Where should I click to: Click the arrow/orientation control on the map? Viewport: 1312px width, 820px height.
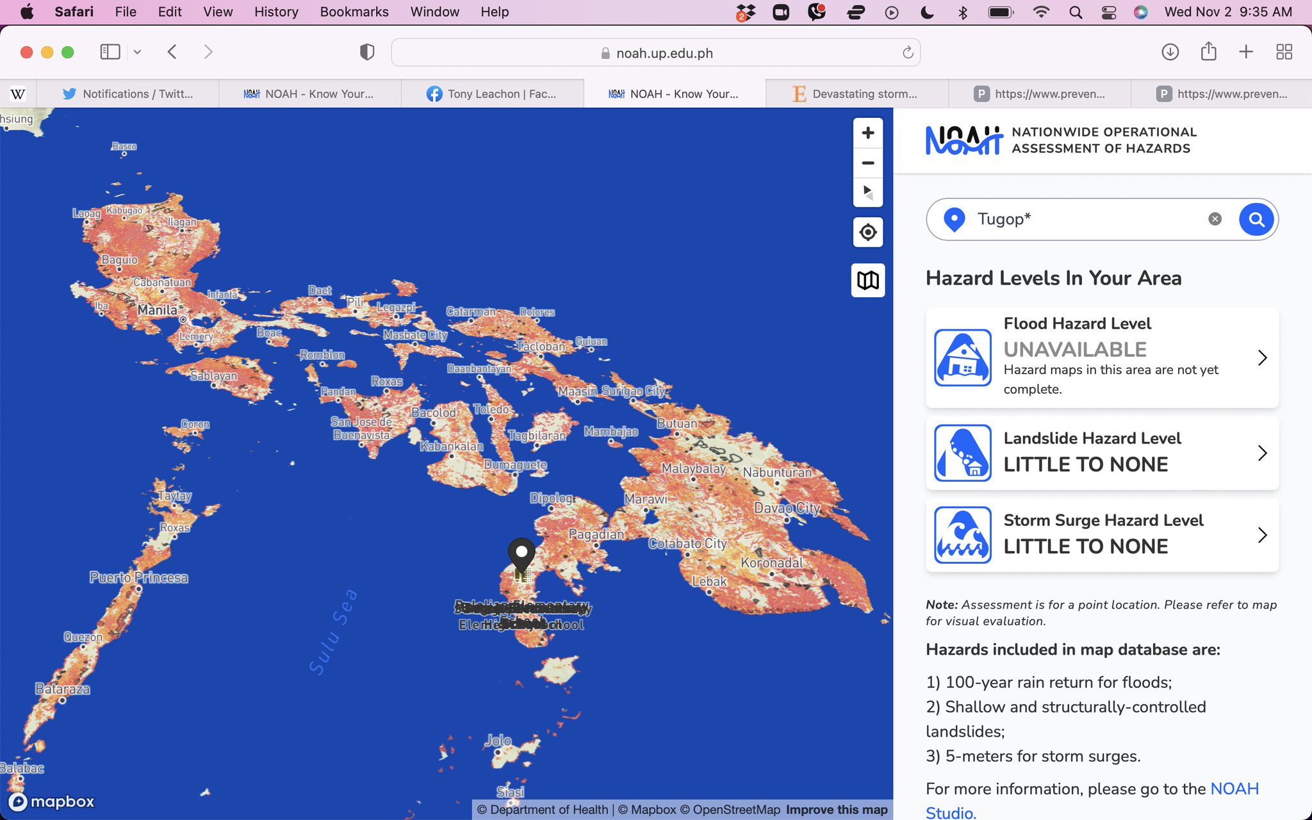pos(868,193)
